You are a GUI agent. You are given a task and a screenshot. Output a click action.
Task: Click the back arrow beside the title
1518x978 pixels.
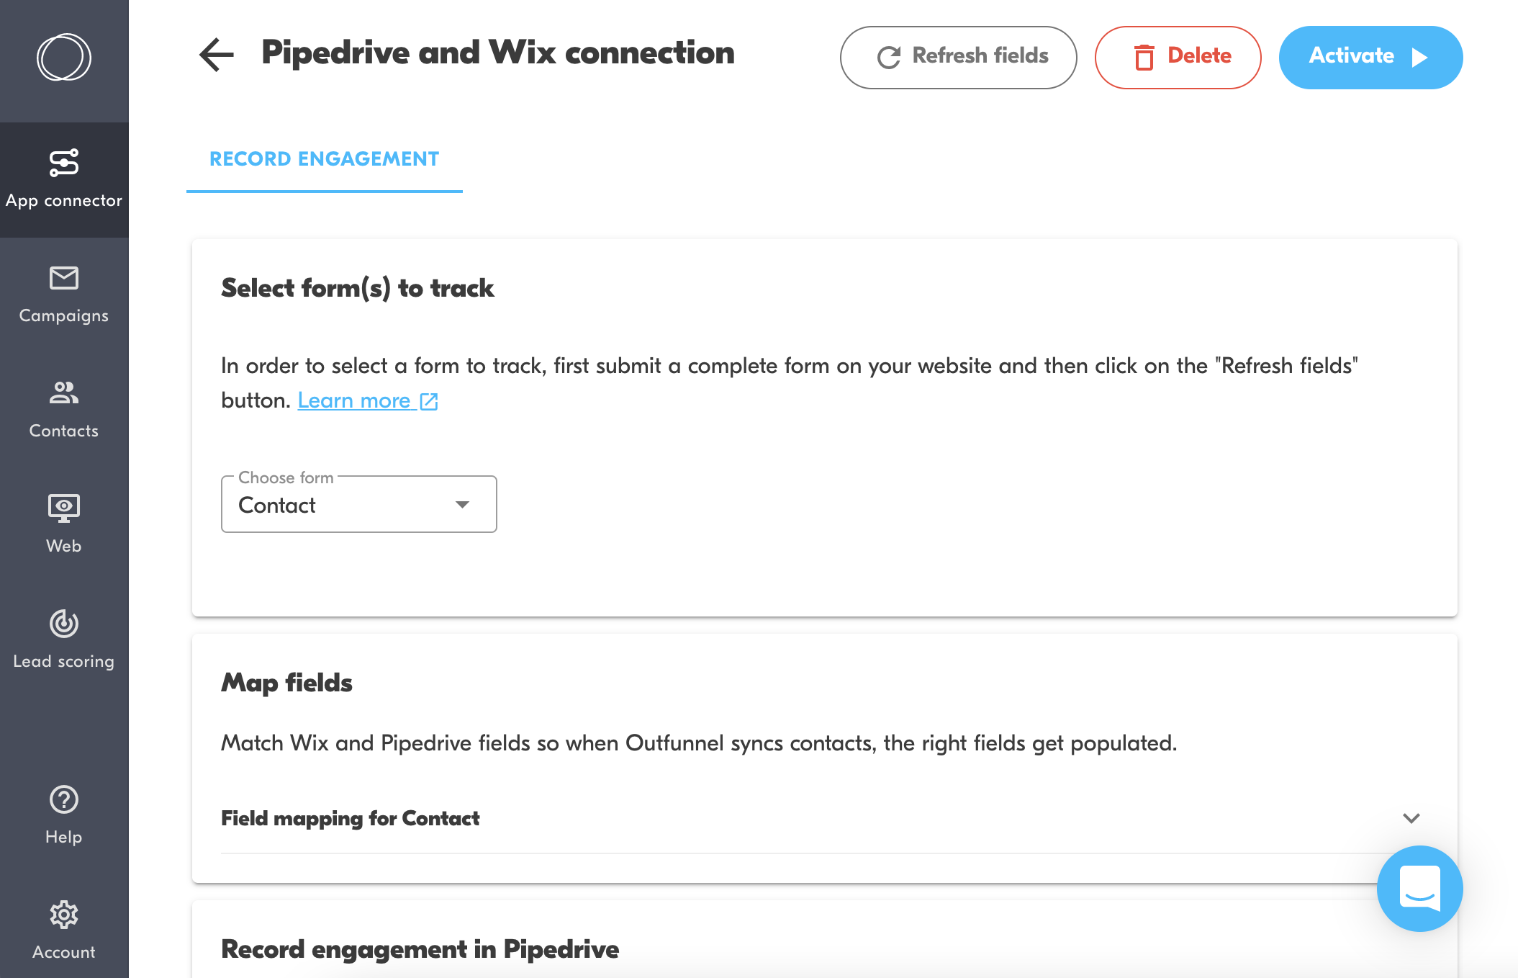click(216, 55)
